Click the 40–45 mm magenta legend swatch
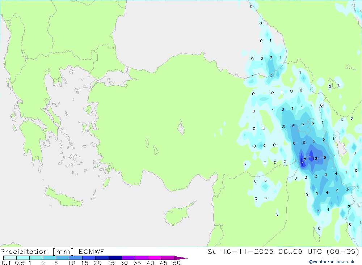Image resolution: width=362 pixels, height=265 pixels. click(x=155, y=258)
